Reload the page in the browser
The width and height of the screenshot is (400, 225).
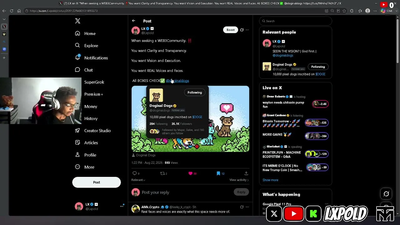[12, 11]
